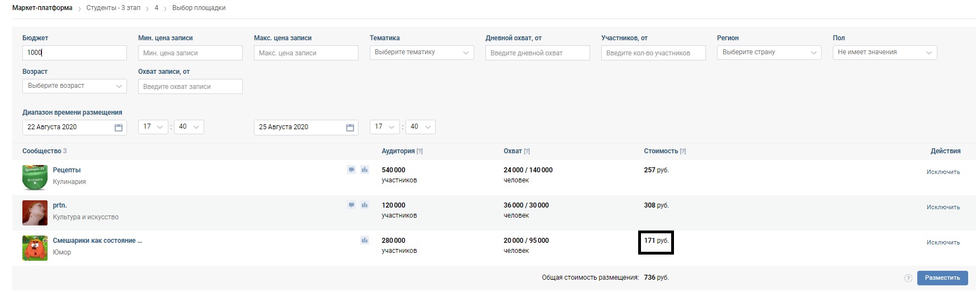Image resolution: width=976 pixels, height=301 pixels.
Task: Select the 171 руб. price
Action: pyautogui.click(x=656, y=241)
